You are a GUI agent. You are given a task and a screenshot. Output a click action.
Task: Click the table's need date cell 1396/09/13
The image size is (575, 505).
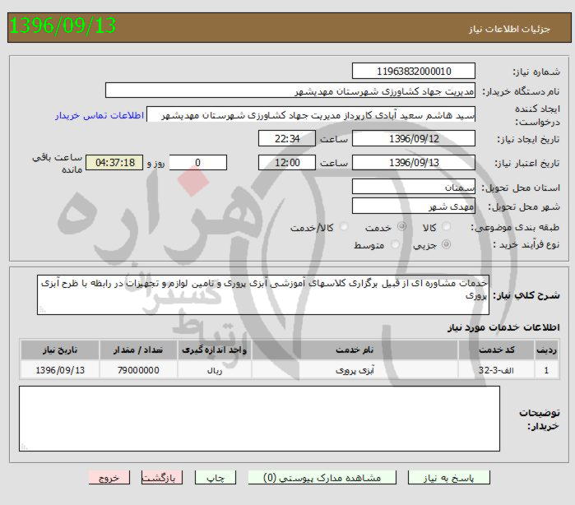60,370
